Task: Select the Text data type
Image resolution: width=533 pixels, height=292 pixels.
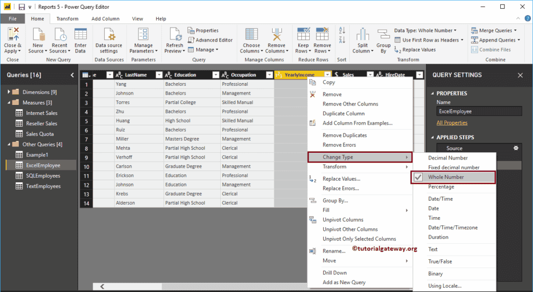Action: [433, 249]
